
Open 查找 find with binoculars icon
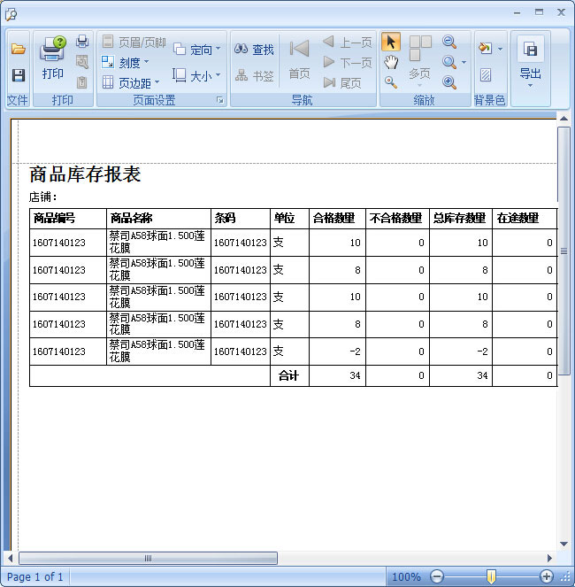tap(255, 50)
